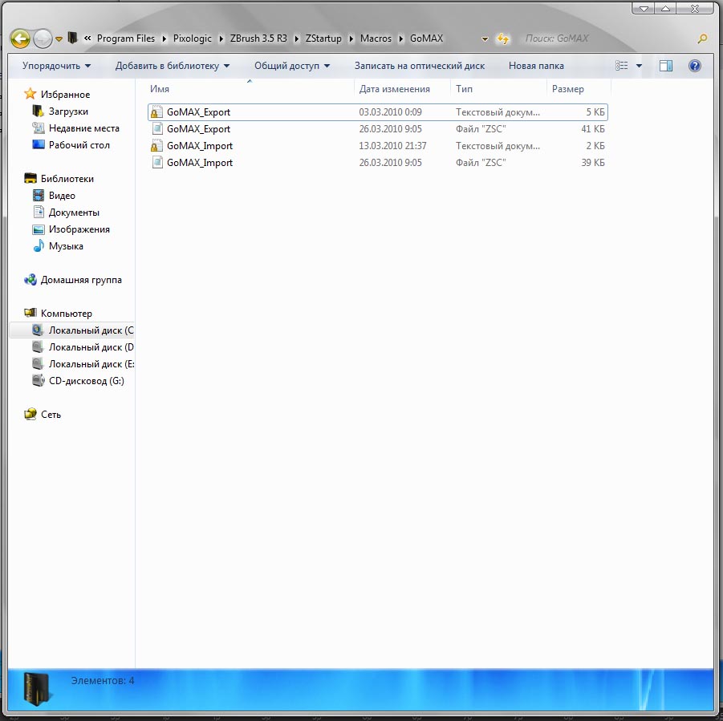Click date 03.03.2010 0:09
The width and height of the screenshot is (723, 721).
click(391, 112)
